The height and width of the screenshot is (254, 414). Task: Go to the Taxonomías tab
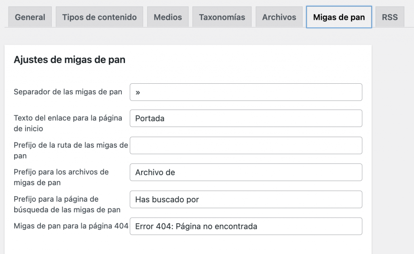pyautogui.click(x=222, y=17)
